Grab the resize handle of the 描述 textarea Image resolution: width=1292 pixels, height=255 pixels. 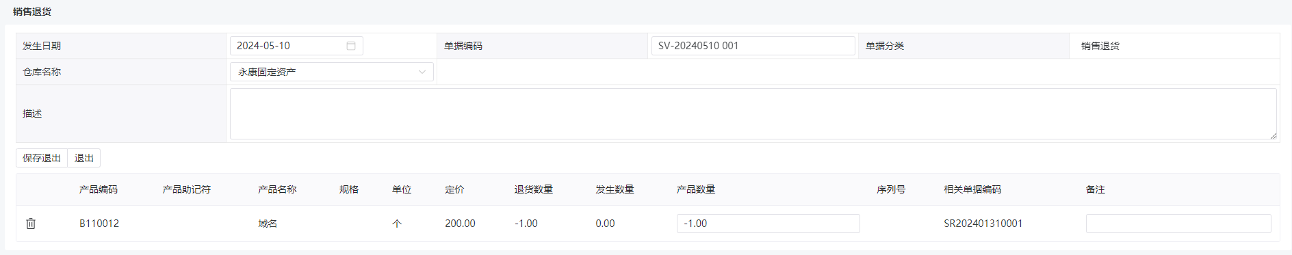pyautogui.click(x=1273, y=135)
